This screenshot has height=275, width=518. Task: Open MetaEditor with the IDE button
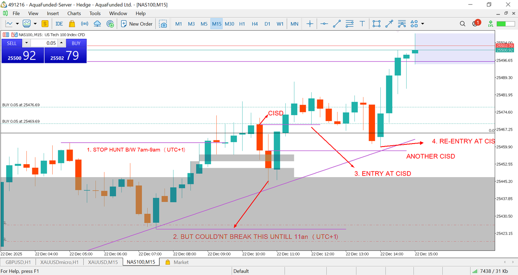pyautogui.click(x=59, y=24)
